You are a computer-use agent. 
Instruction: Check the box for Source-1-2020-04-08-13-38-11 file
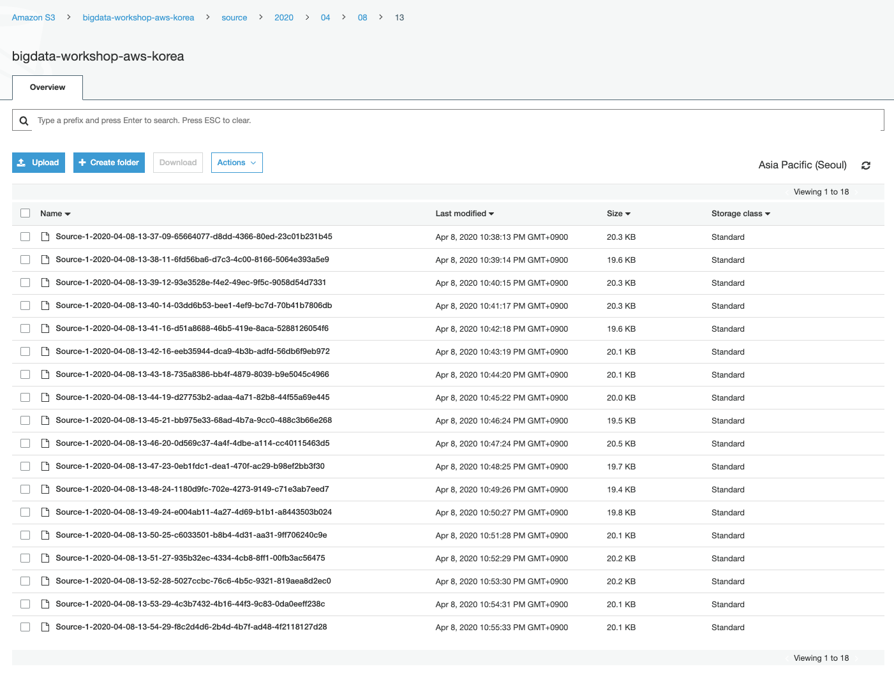[x=26, y=260]
